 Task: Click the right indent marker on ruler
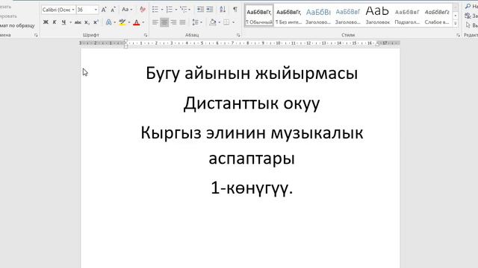(377, 45)
